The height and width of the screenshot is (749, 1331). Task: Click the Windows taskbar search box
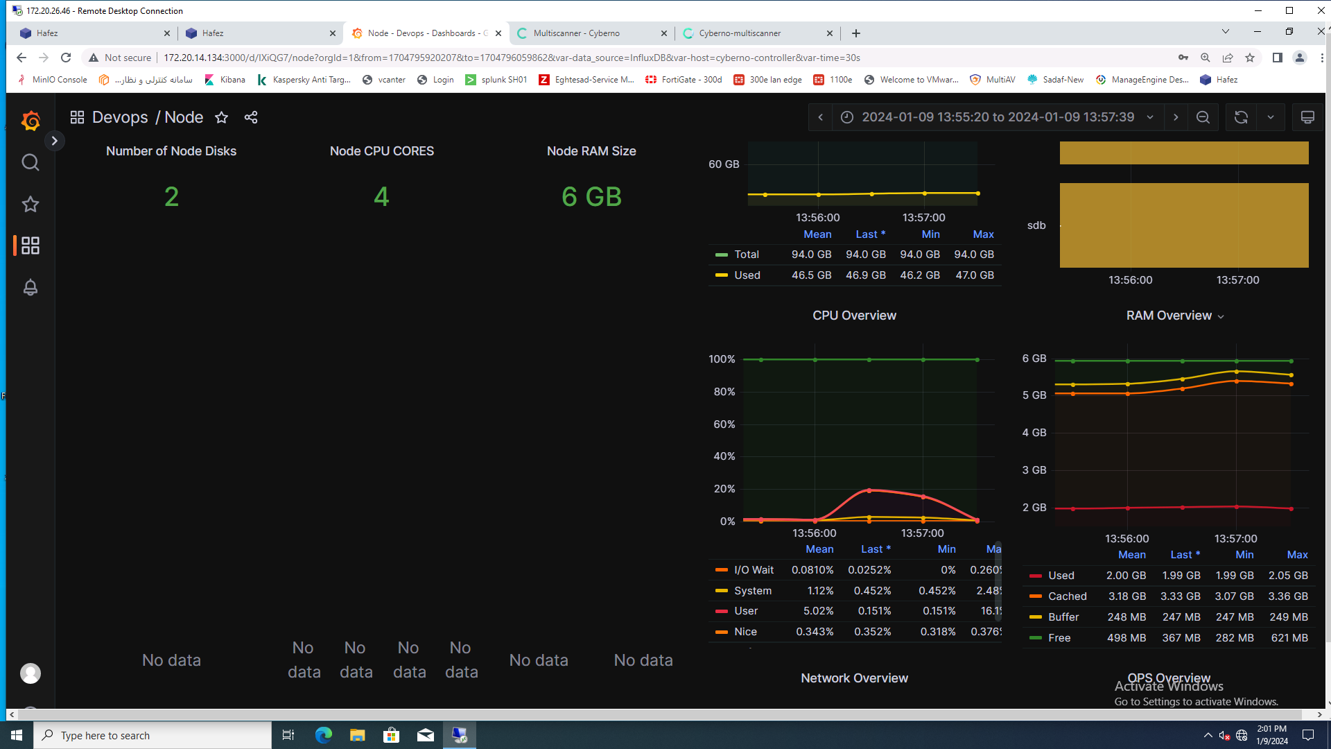tap(153, 735)
